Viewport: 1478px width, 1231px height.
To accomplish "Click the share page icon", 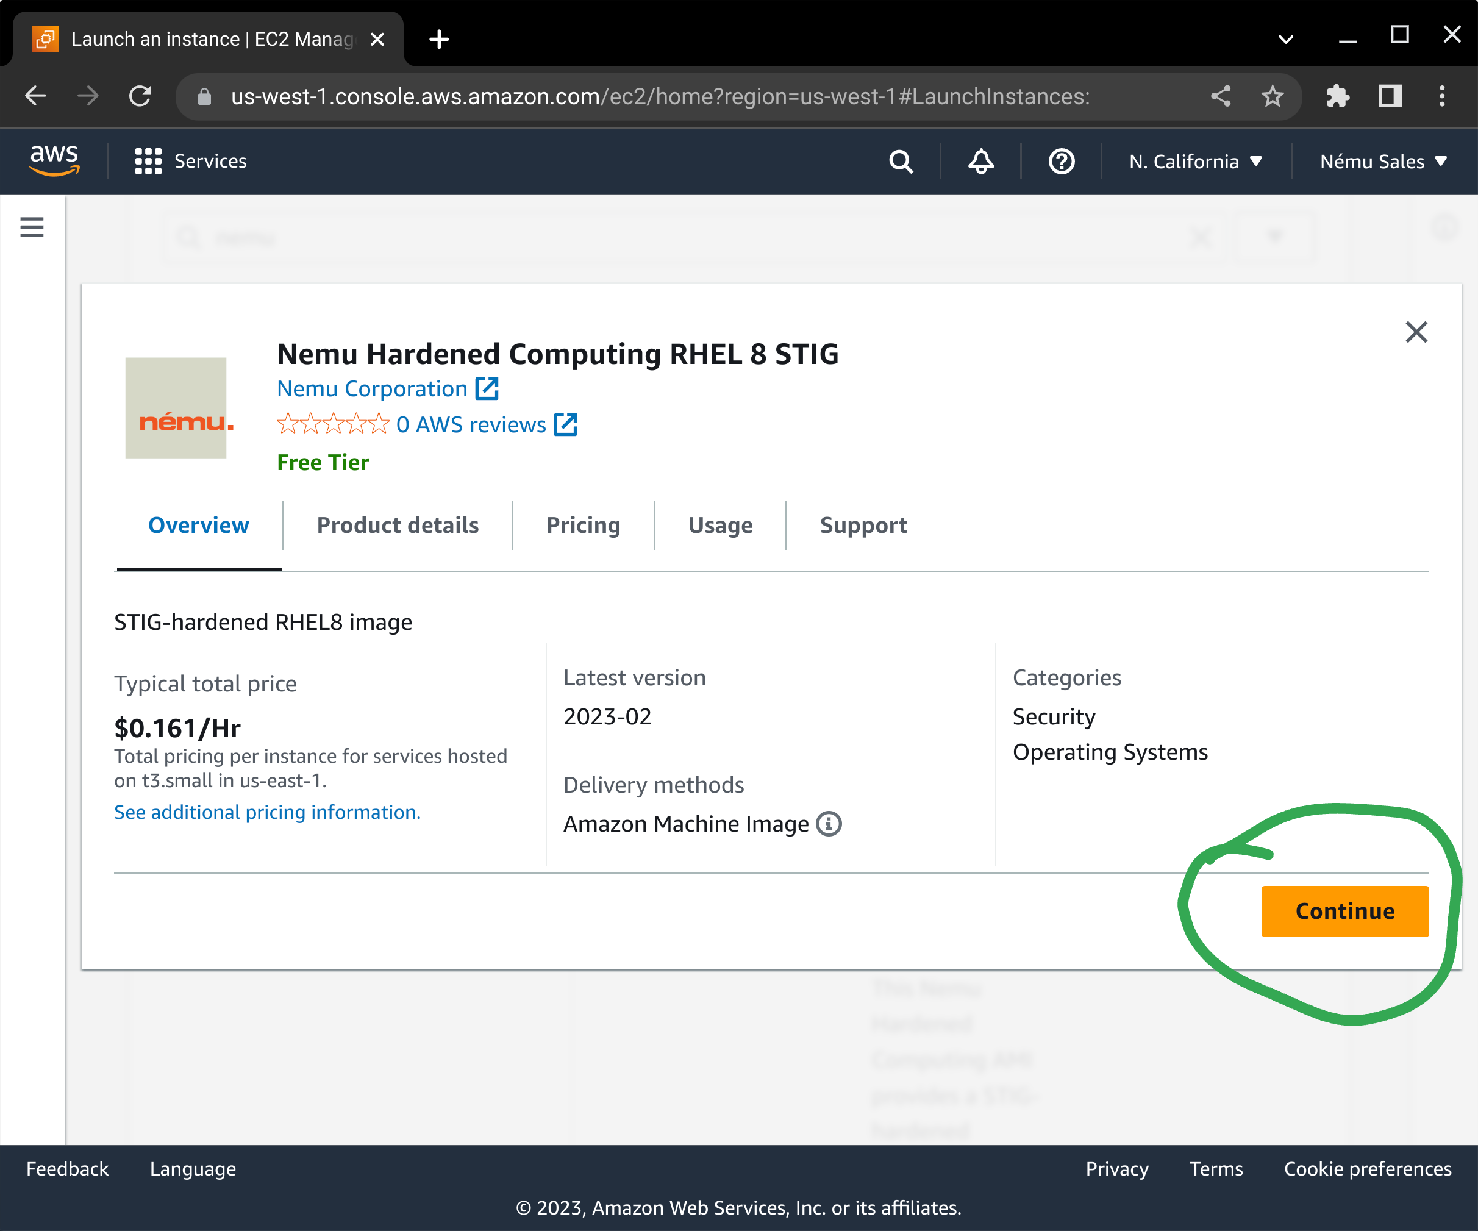I will click(x=1221, y=96).
